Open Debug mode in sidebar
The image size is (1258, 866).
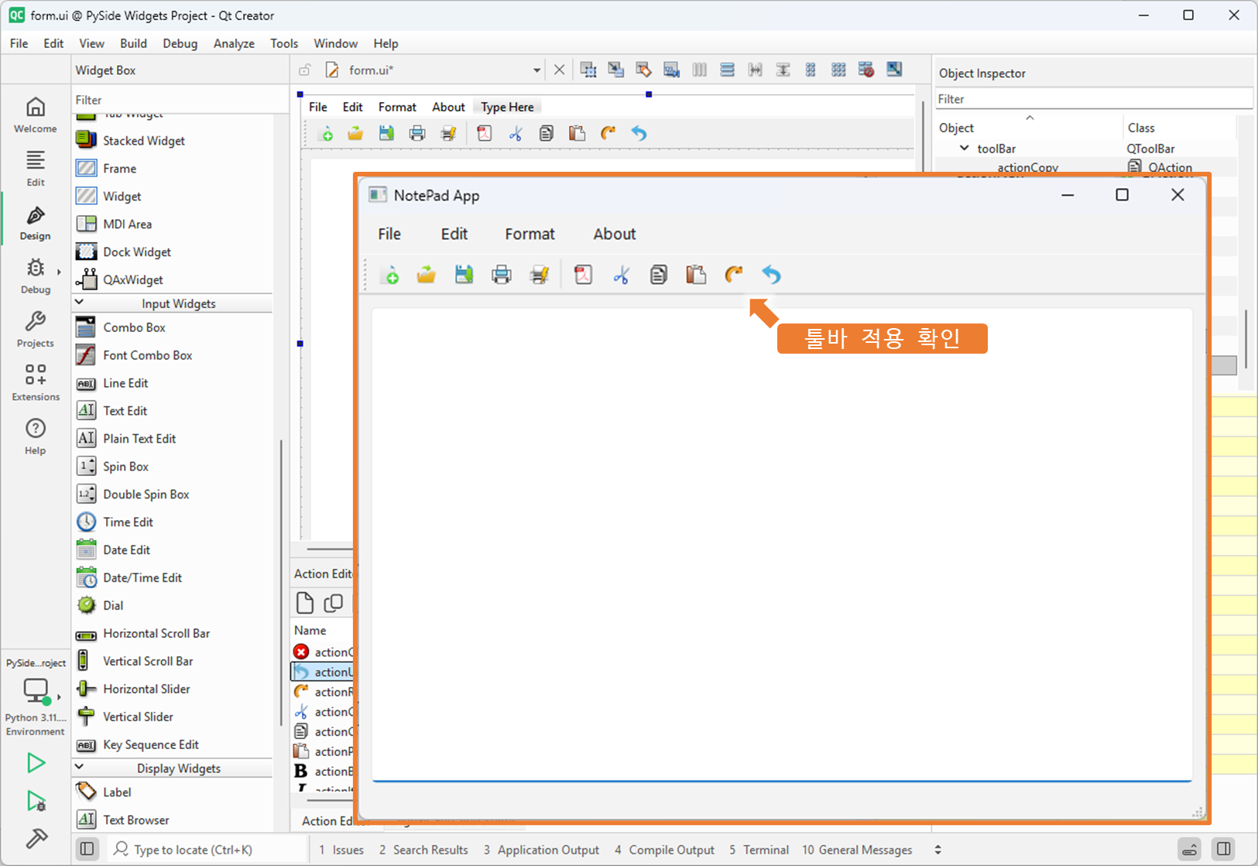[36, 276]
